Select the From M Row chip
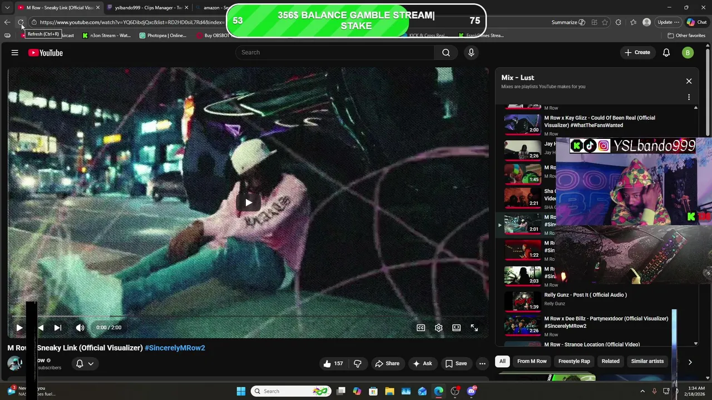Screen dimensions: 712x400 point(532,361)
